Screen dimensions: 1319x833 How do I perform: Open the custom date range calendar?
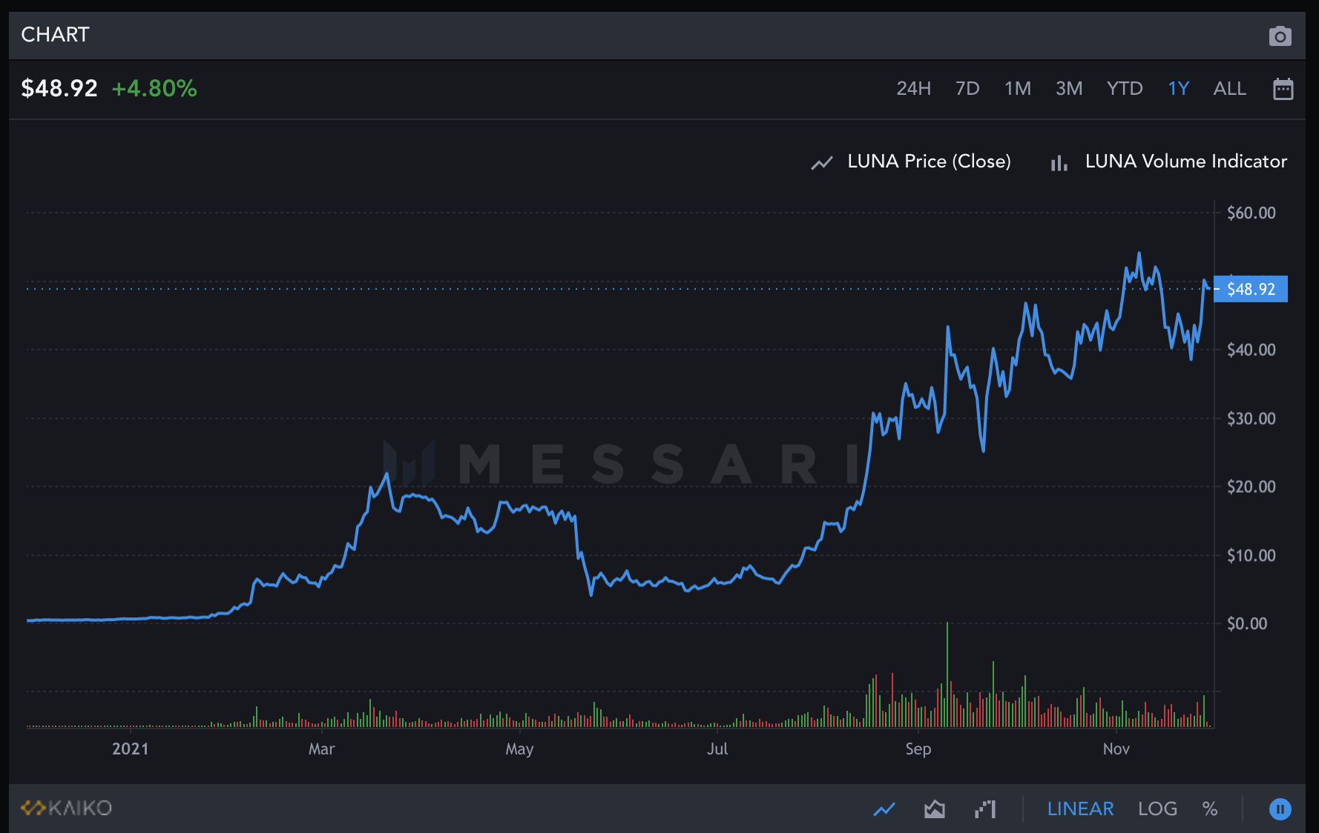click(1283, 89)
